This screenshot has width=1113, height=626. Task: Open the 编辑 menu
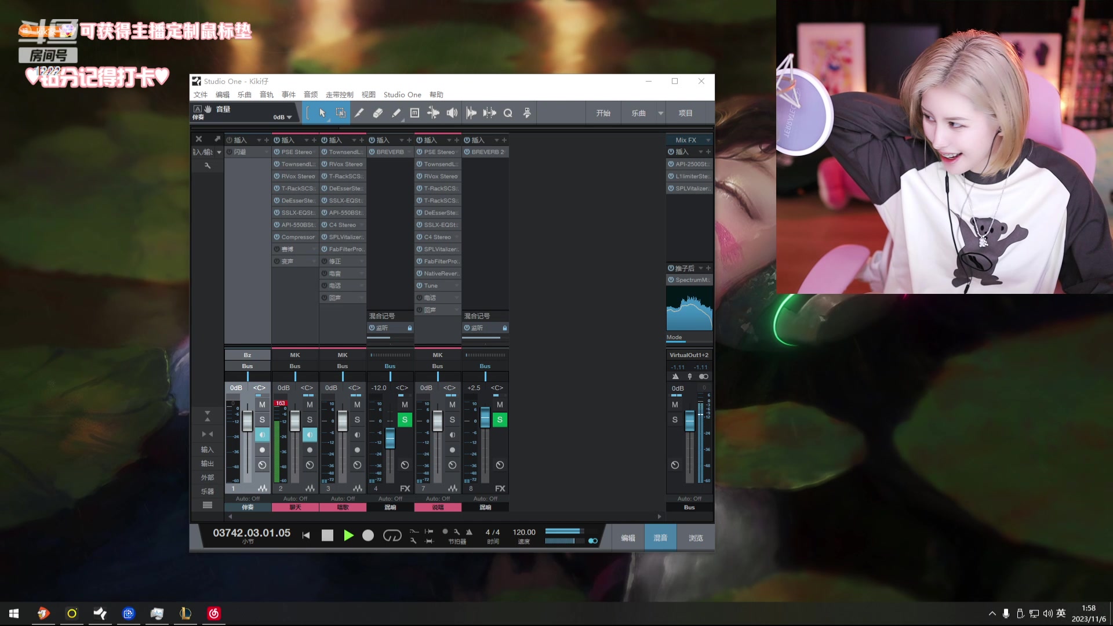click(x=223, y=94)
